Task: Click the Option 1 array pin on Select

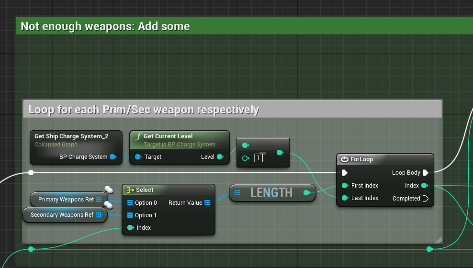Action: [130, 215]
